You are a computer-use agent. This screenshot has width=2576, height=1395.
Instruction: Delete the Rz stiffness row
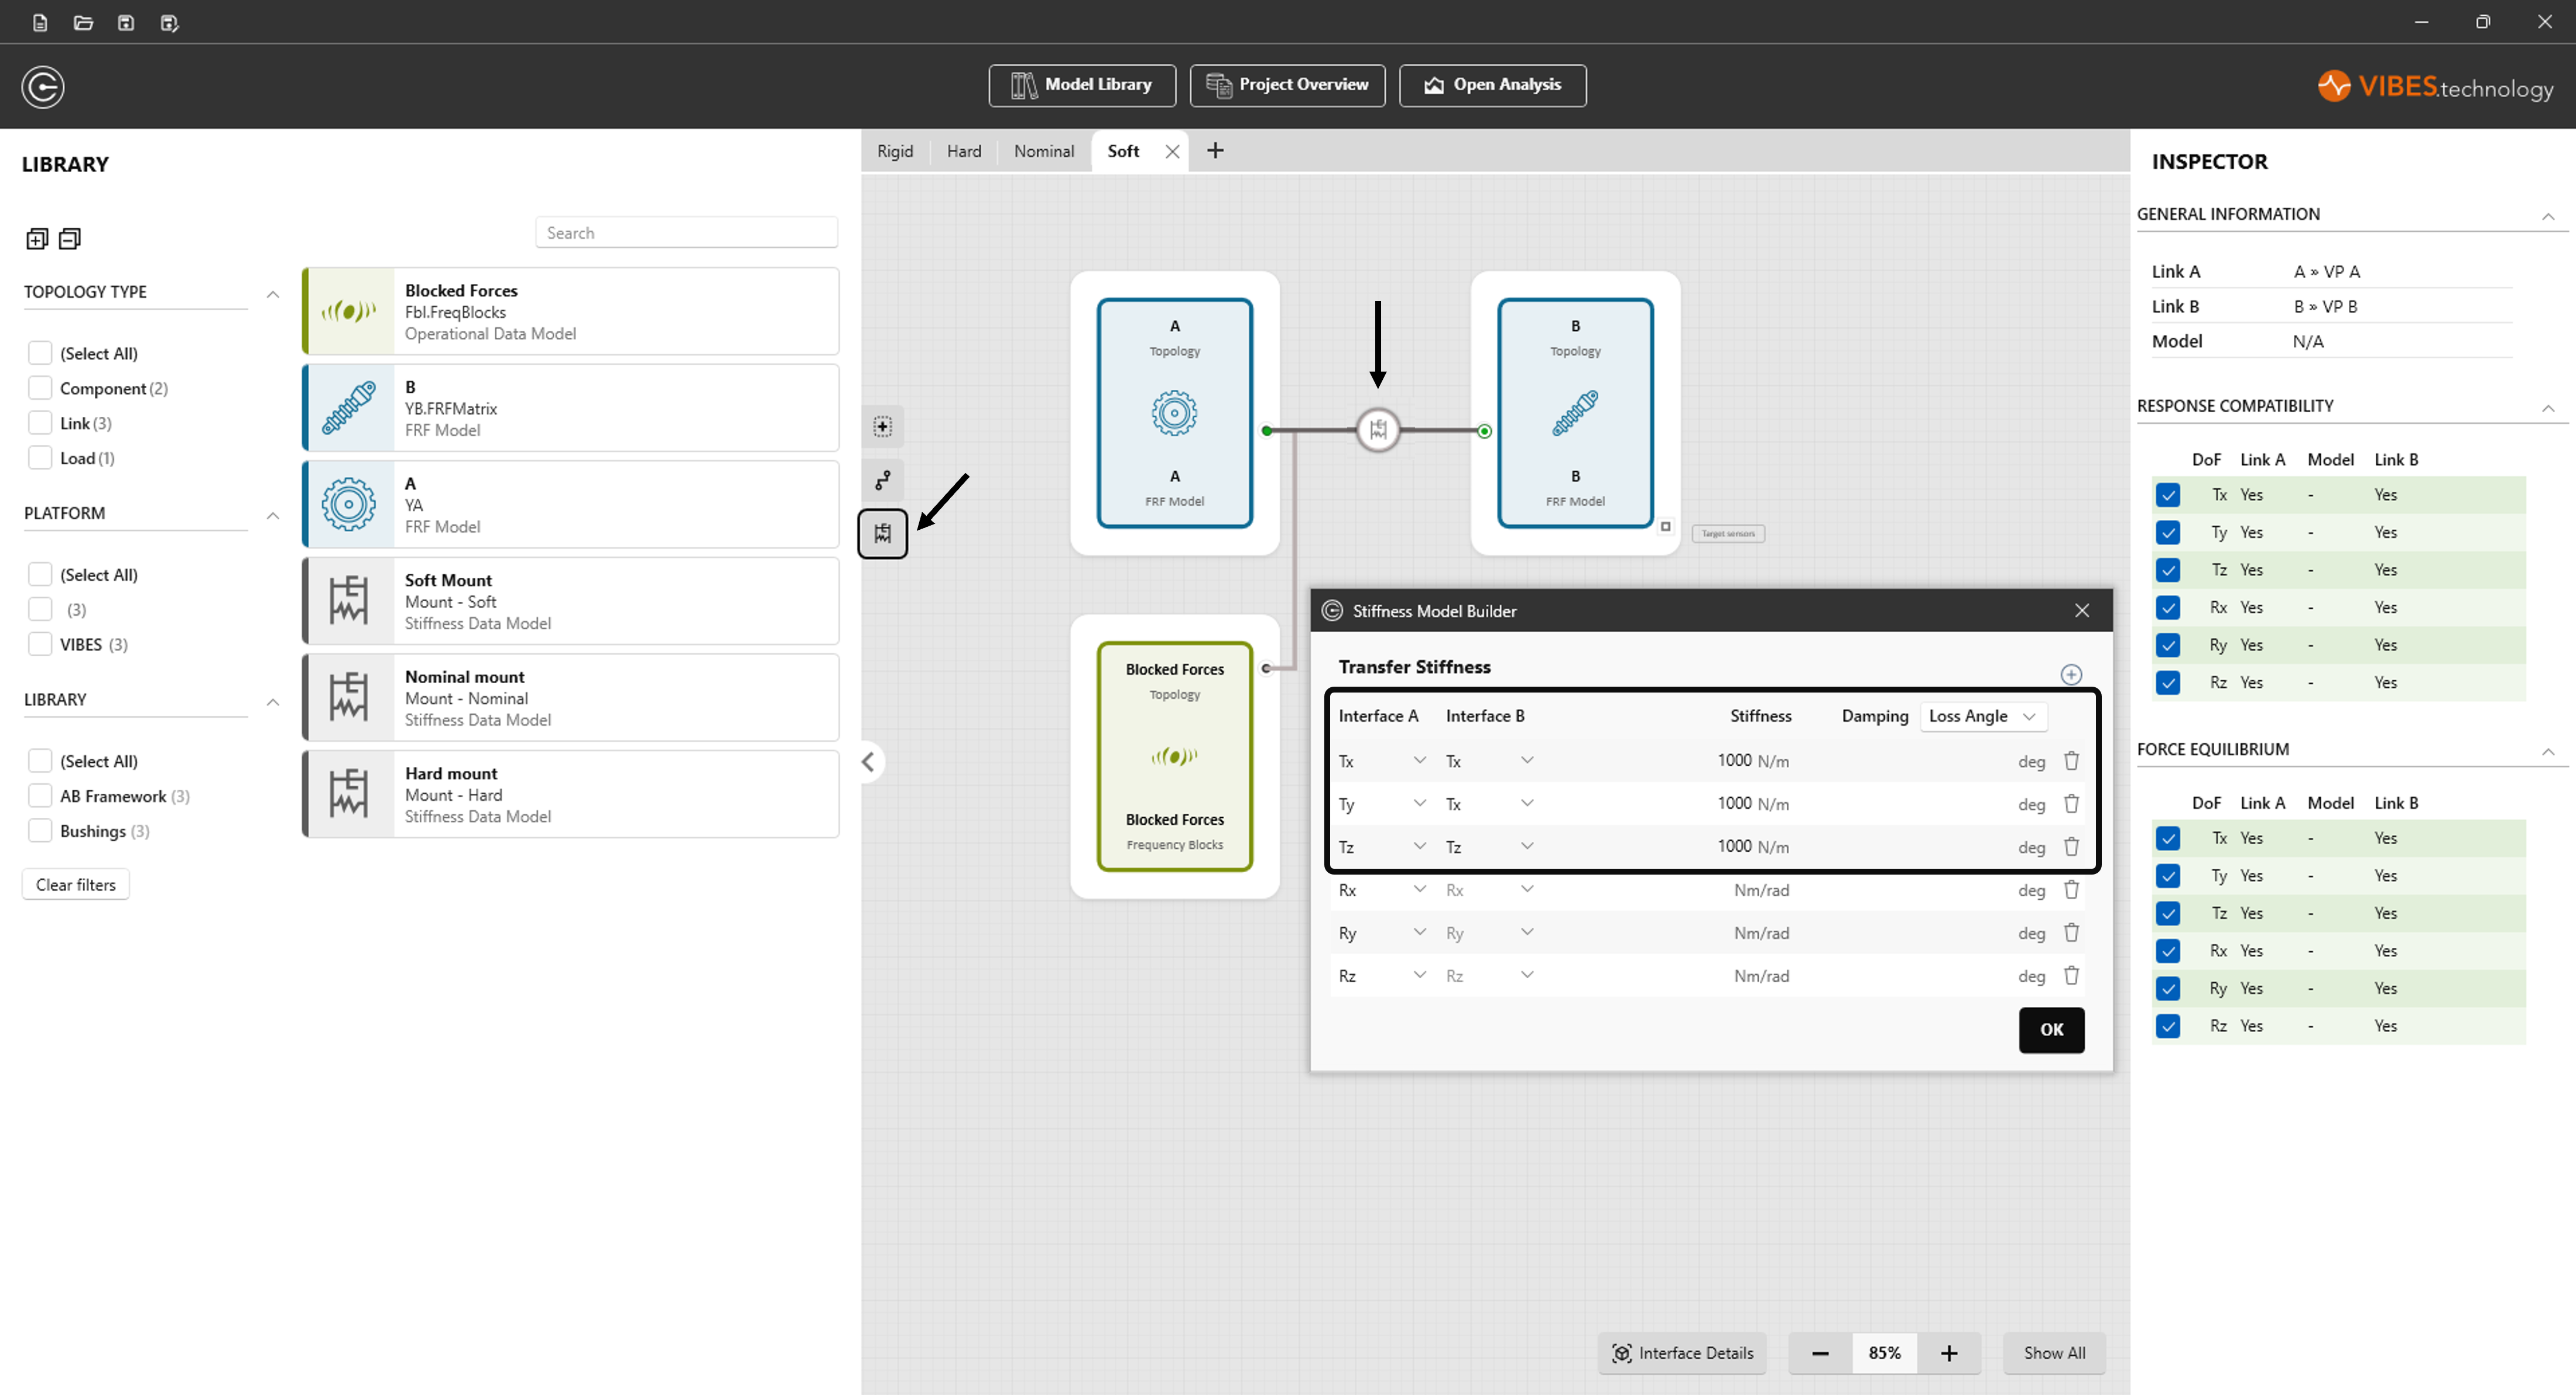tap(2071, 975)
